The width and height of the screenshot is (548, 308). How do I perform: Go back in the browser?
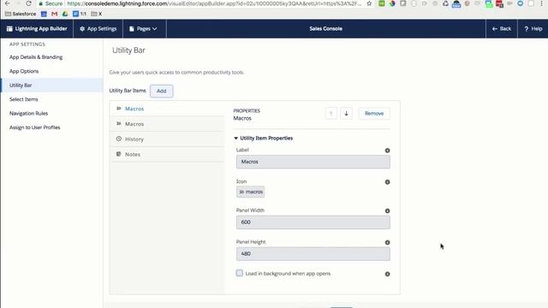(x=8, y=3)
